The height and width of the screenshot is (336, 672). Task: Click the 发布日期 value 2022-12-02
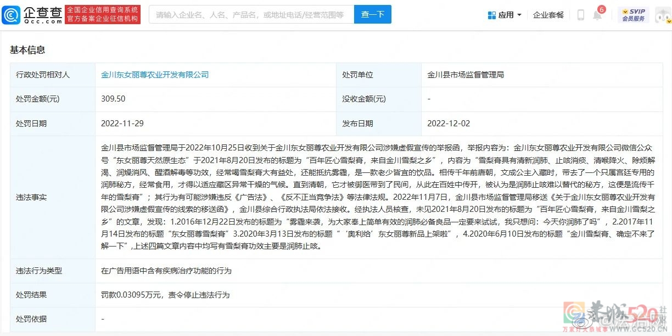[x=449, y=124]
